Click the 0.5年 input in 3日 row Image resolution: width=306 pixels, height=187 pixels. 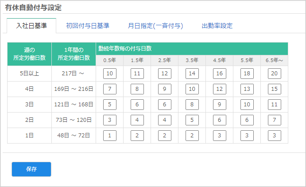coord(110,105)
